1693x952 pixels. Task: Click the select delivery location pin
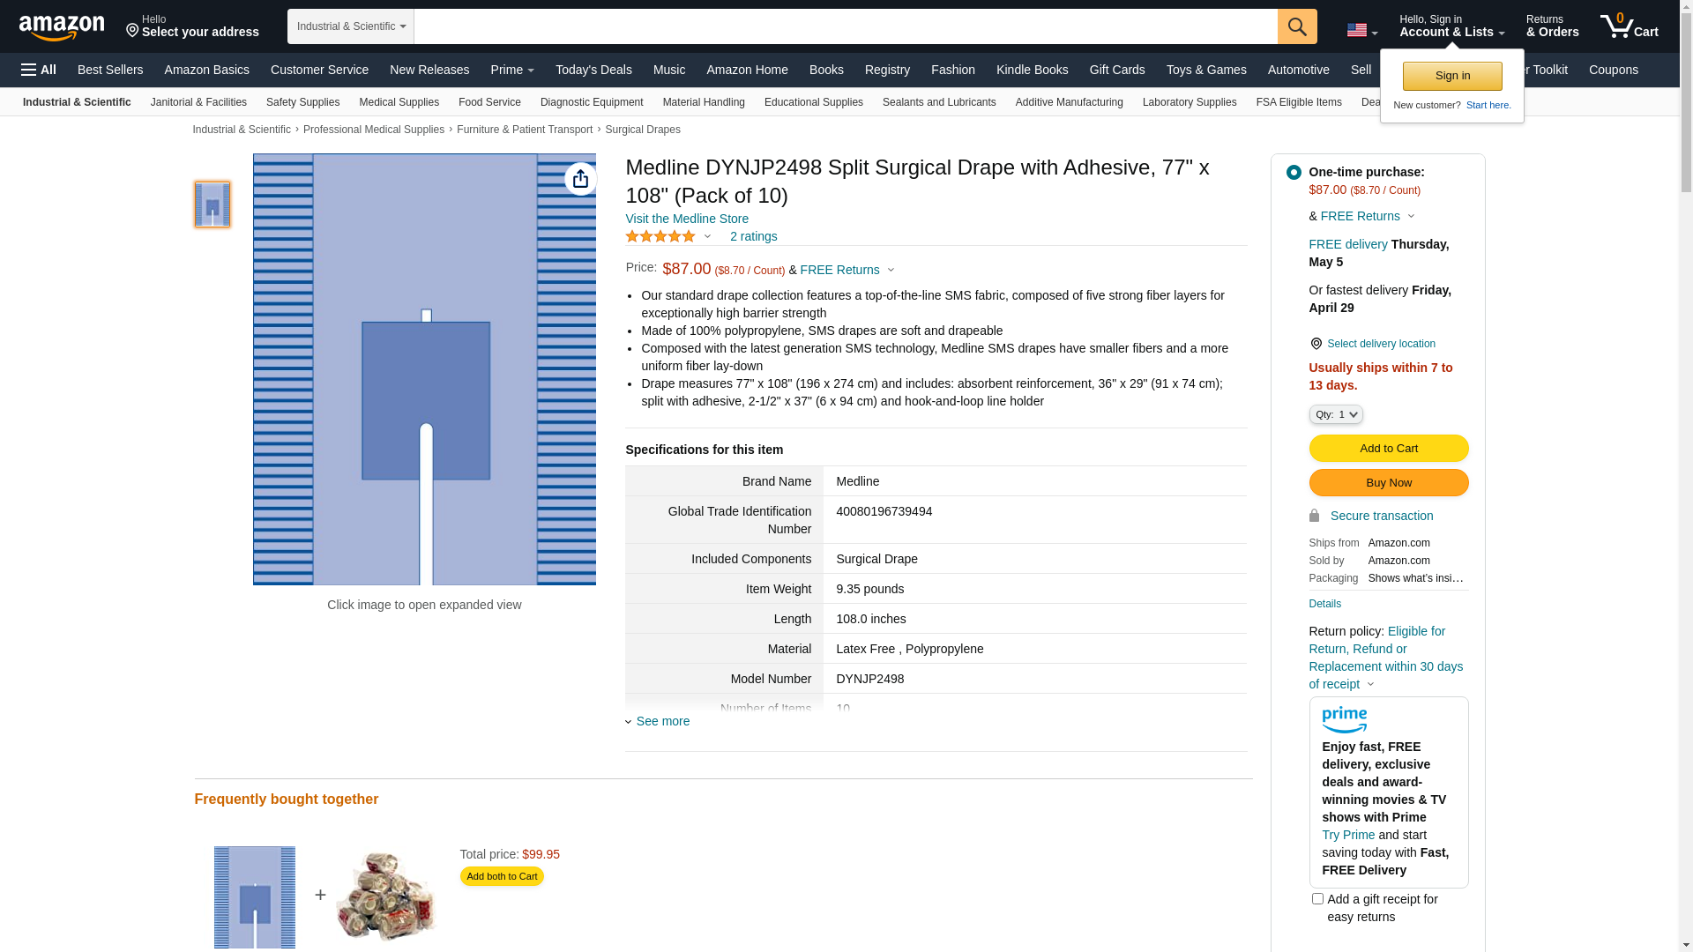[x=1316, y=344]
